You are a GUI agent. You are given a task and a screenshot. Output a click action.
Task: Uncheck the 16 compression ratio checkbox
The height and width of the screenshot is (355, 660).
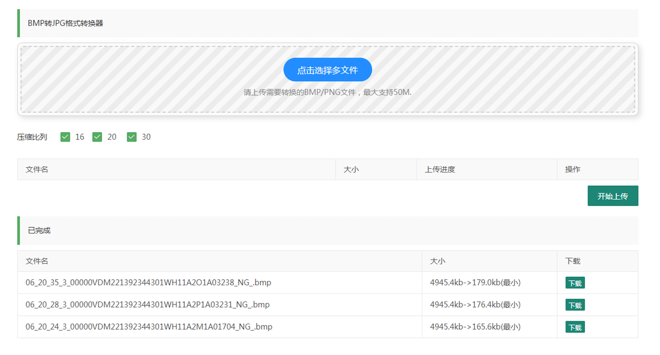tap(65, 137)
